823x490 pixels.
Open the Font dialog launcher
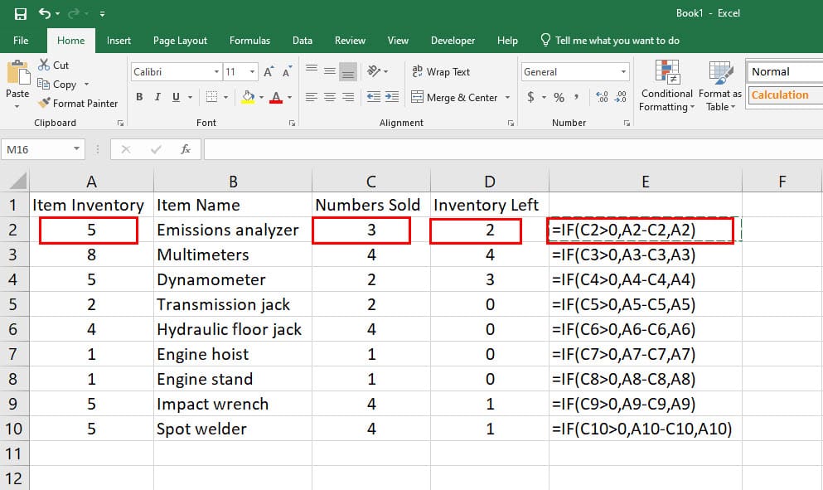coord(292,123)
